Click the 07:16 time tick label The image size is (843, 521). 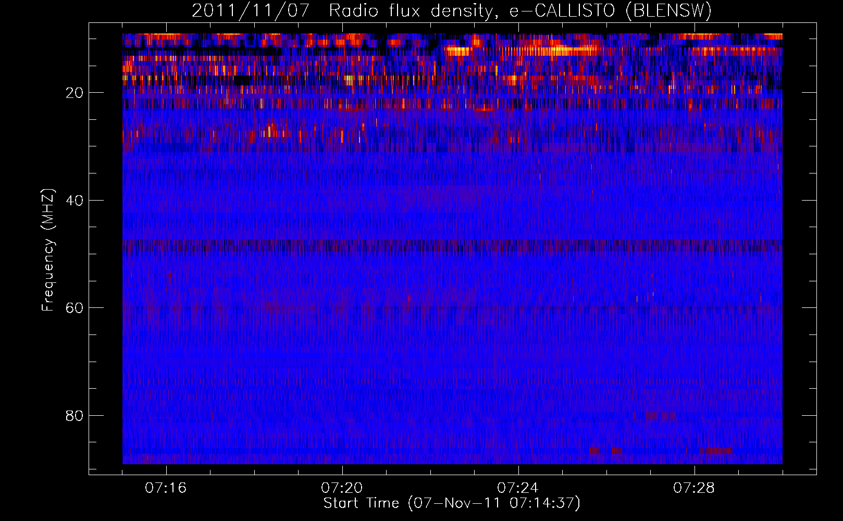pyautogui.click(x=166, y=488)
